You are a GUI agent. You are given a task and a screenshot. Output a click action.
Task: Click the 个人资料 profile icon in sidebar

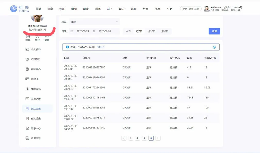[27, 49]
